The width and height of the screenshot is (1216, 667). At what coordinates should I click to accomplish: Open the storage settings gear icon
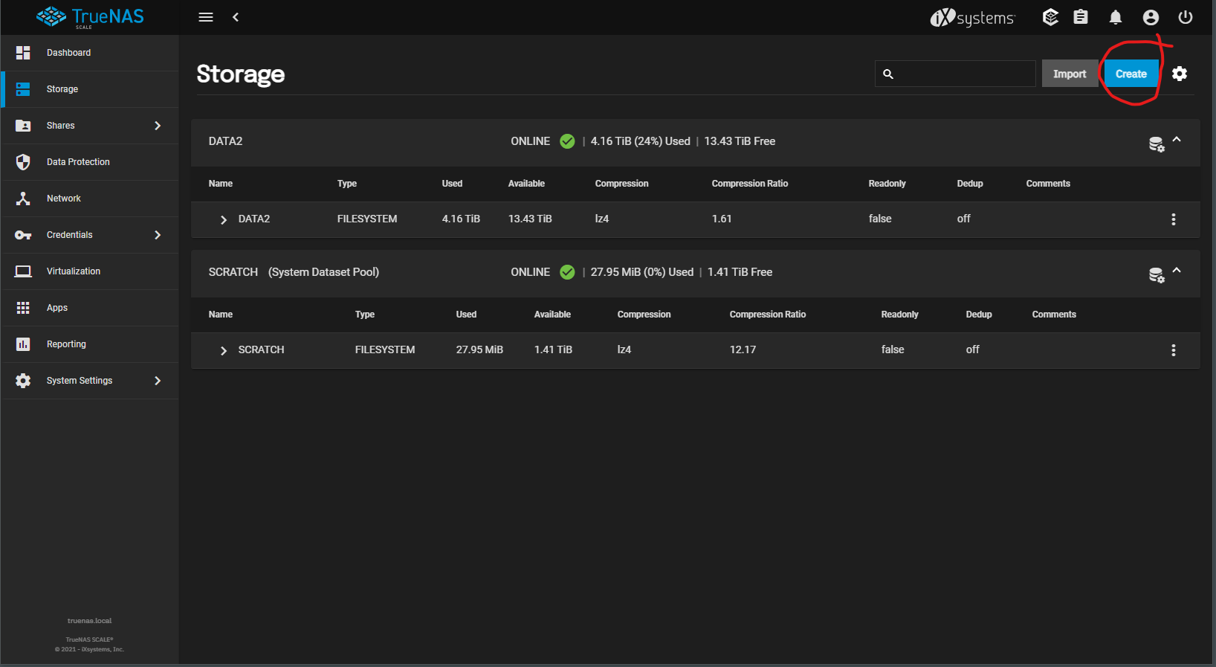coord(1180,74)
